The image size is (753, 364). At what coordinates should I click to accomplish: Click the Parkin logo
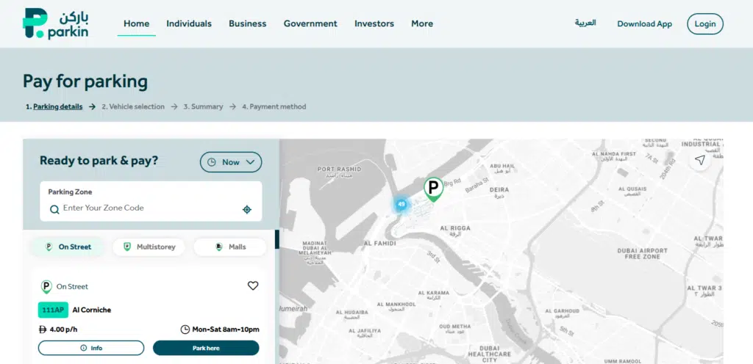pos(56,23)
